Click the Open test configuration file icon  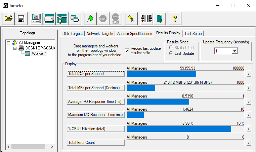click(x=9, y=18)
